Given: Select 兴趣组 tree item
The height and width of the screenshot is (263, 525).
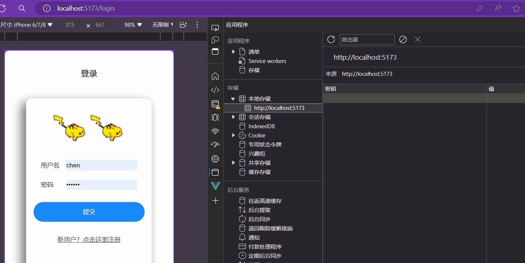Looking at the screenshot, I should [x=257, y=154].
